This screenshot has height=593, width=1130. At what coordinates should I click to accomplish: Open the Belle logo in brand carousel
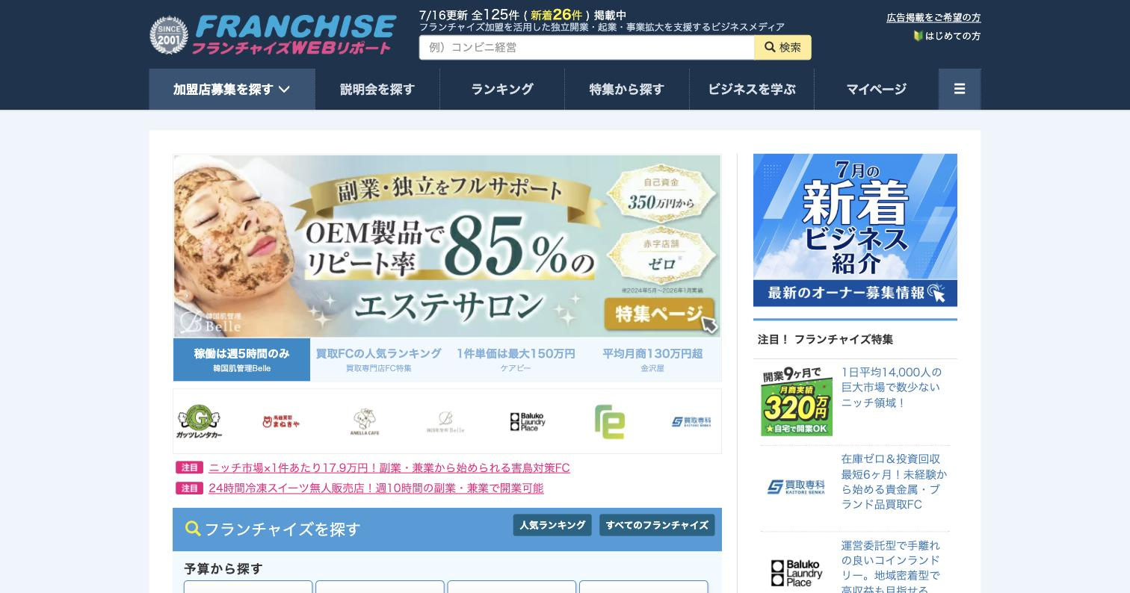coord(445,422)
